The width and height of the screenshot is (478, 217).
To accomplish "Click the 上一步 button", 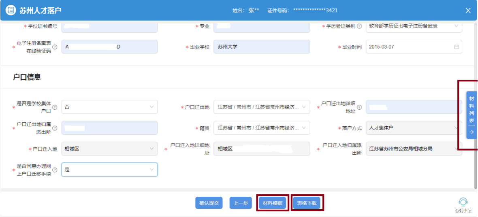I will pos(241,203).
